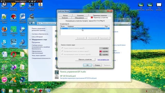The image size is (165, 93).
Task: Click the pencil draw icon in recording bar
Action: point(35,1)
